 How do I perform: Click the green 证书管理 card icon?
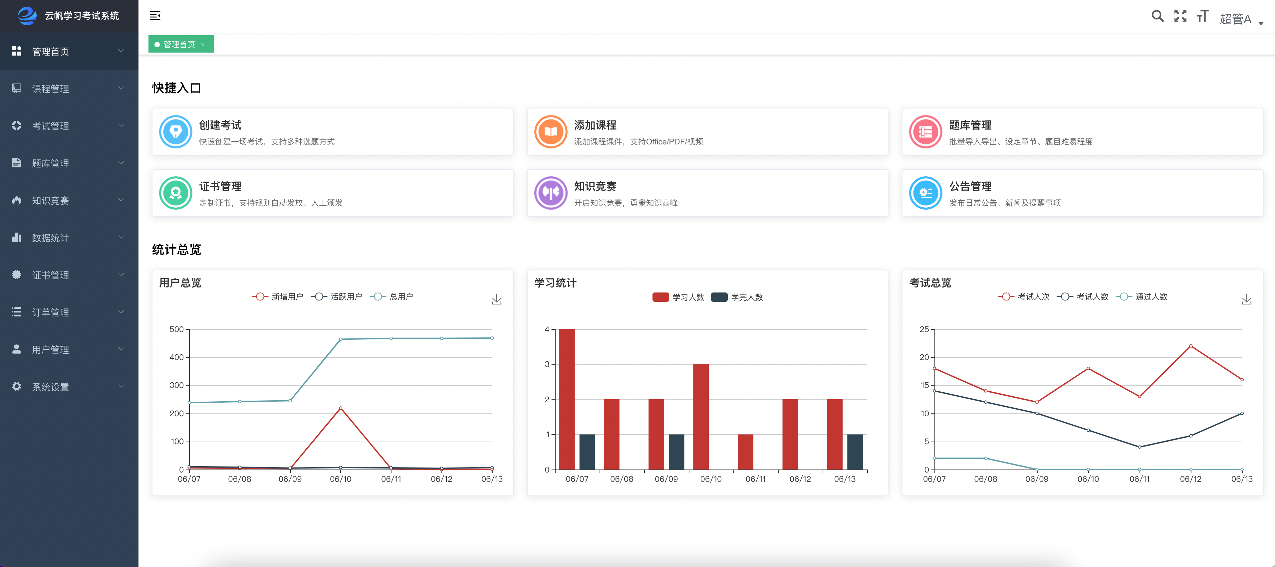pyautogui.click(x=176, y=193)
